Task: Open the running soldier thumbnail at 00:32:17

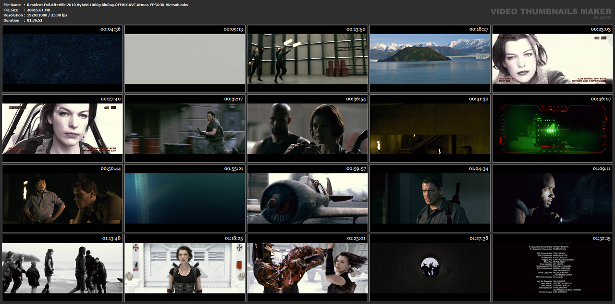Action: pos(185,128)
